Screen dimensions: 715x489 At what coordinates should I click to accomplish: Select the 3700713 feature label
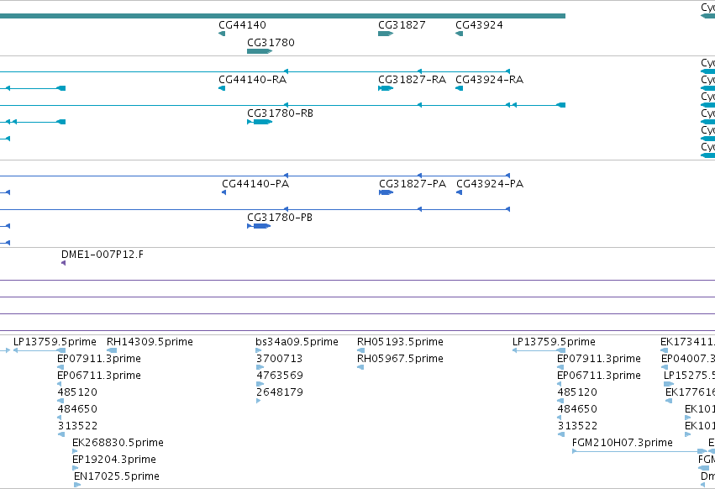(279, 359)
